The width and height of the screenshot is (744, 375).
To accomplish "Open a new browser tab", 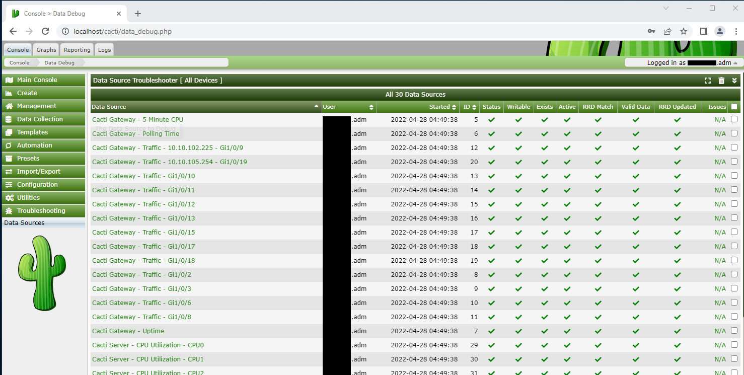I will coord(138,14).
